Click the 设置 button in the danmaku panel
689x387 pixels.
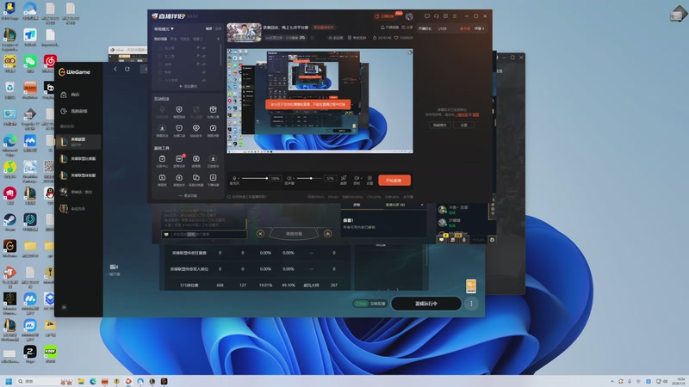(x=464, y=125)
